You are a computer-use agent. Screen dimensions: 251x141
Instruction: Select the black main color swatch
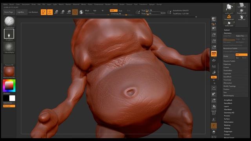pos(6,98)
